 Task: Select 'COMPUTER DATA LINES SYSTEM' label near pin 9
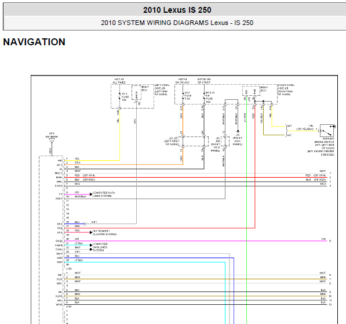[x=104, y=195]
